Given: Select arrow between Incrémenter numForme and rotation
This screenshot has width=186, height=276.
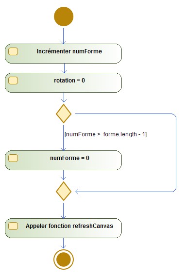Looking at the screenshot, I should (x=64, y=68).
